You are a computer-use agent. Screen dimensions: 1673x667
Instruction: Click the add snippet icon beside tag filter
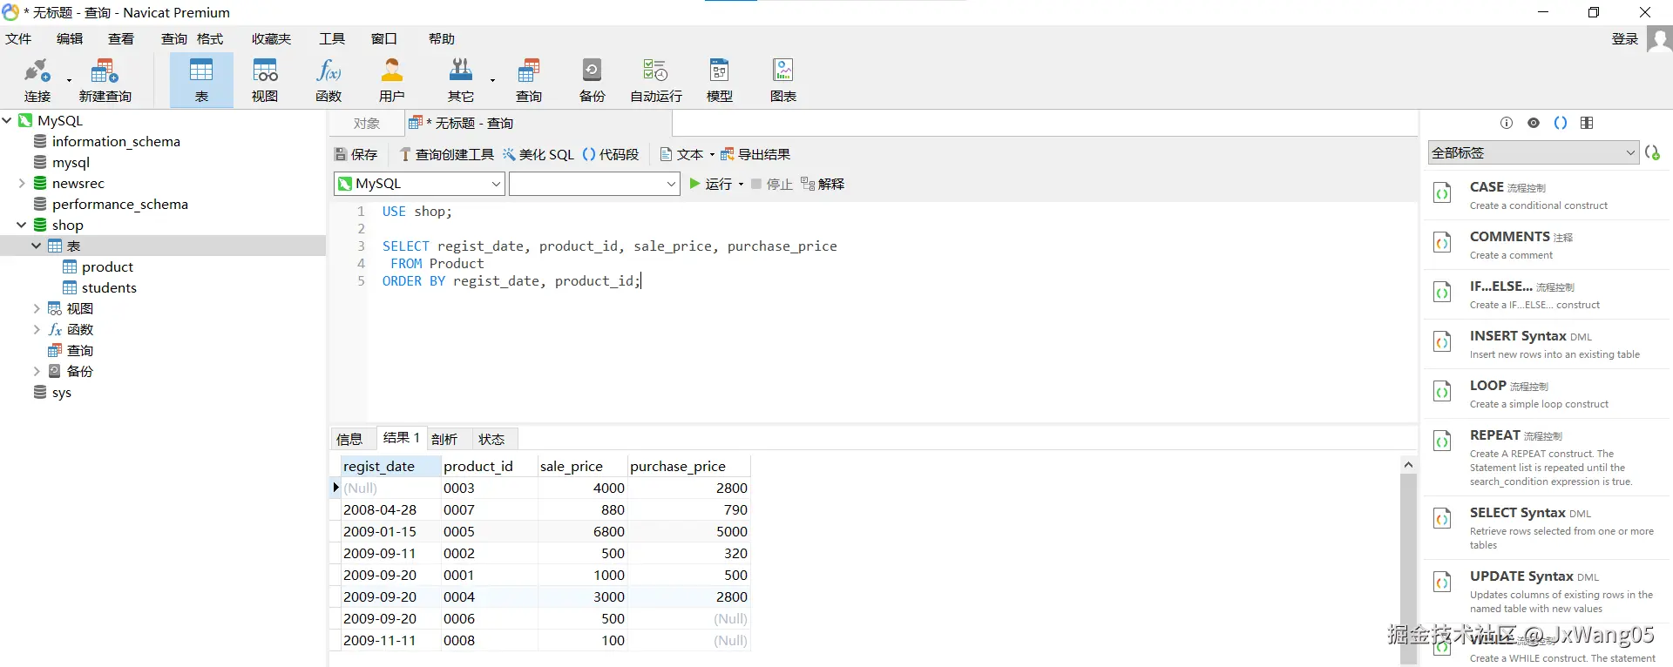coord(1652,152)
